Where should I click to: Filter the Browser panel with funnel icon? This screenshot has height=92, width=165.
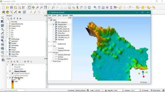click(x=14, y=19)
